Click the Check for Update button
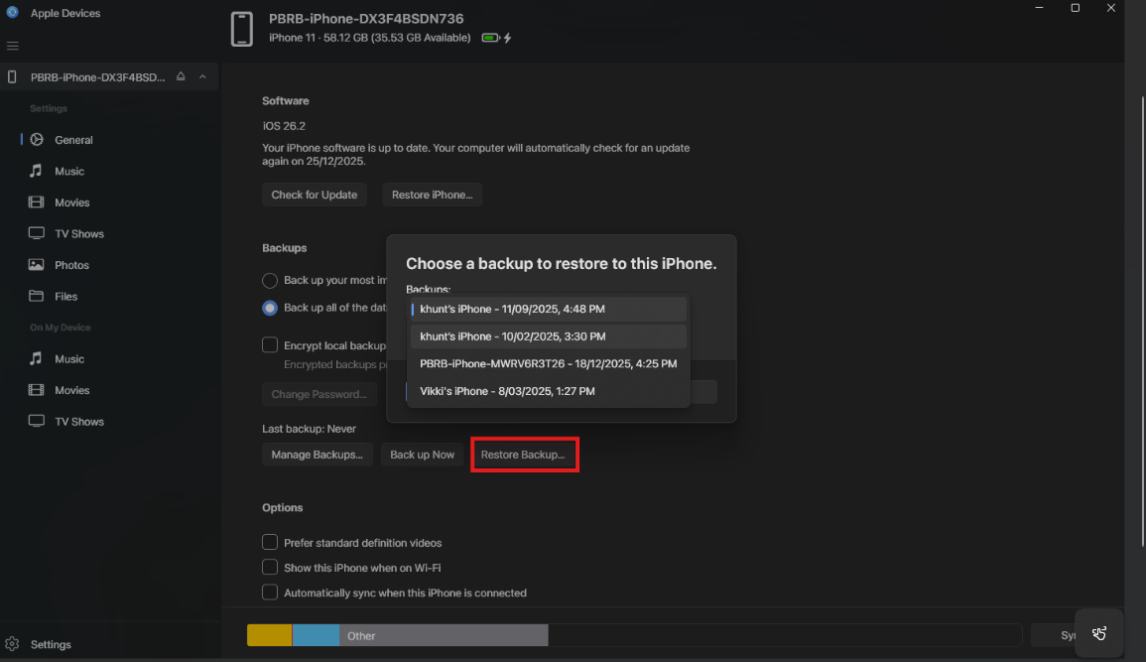The height and width of the screenshot is (662, 1146). pos(315,195)
